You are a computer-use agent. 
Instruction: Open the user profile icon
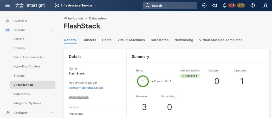pos(265,5)
